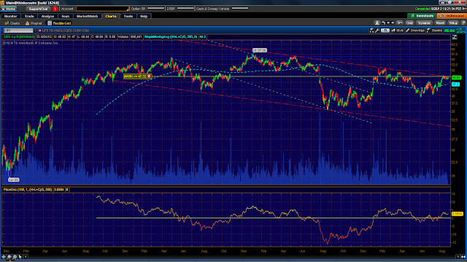This screenshot has height=262, width=467.
Task: Open the Studies menu
Action: coord(435,31)
